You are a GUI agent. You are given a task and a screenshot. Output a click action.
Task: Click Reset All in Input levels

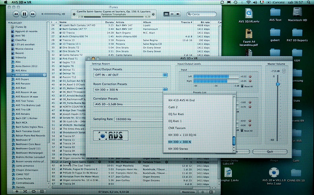click(x=247, y=86)
